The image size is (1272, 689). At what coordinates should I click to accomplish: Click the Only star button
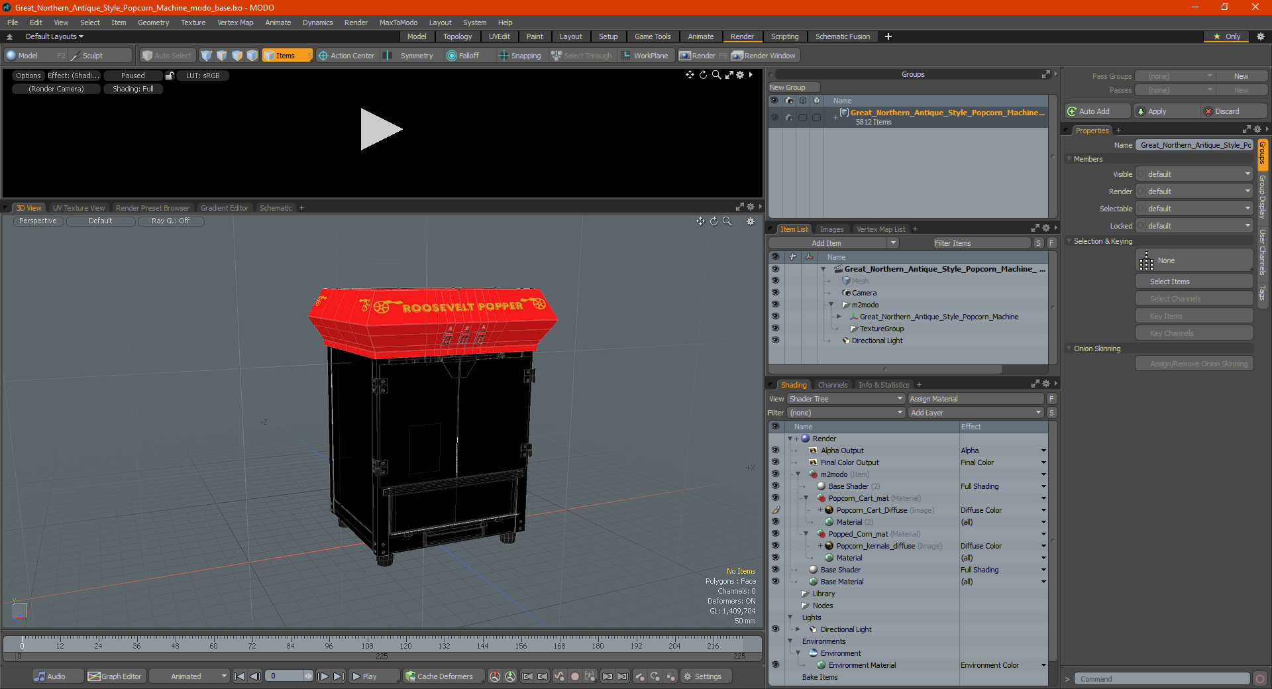coord(1227,36)
